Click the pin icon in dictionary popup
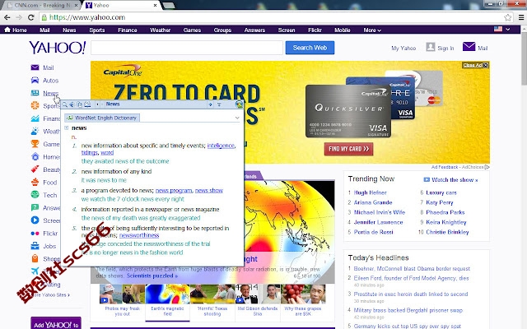 click(211, 104)
